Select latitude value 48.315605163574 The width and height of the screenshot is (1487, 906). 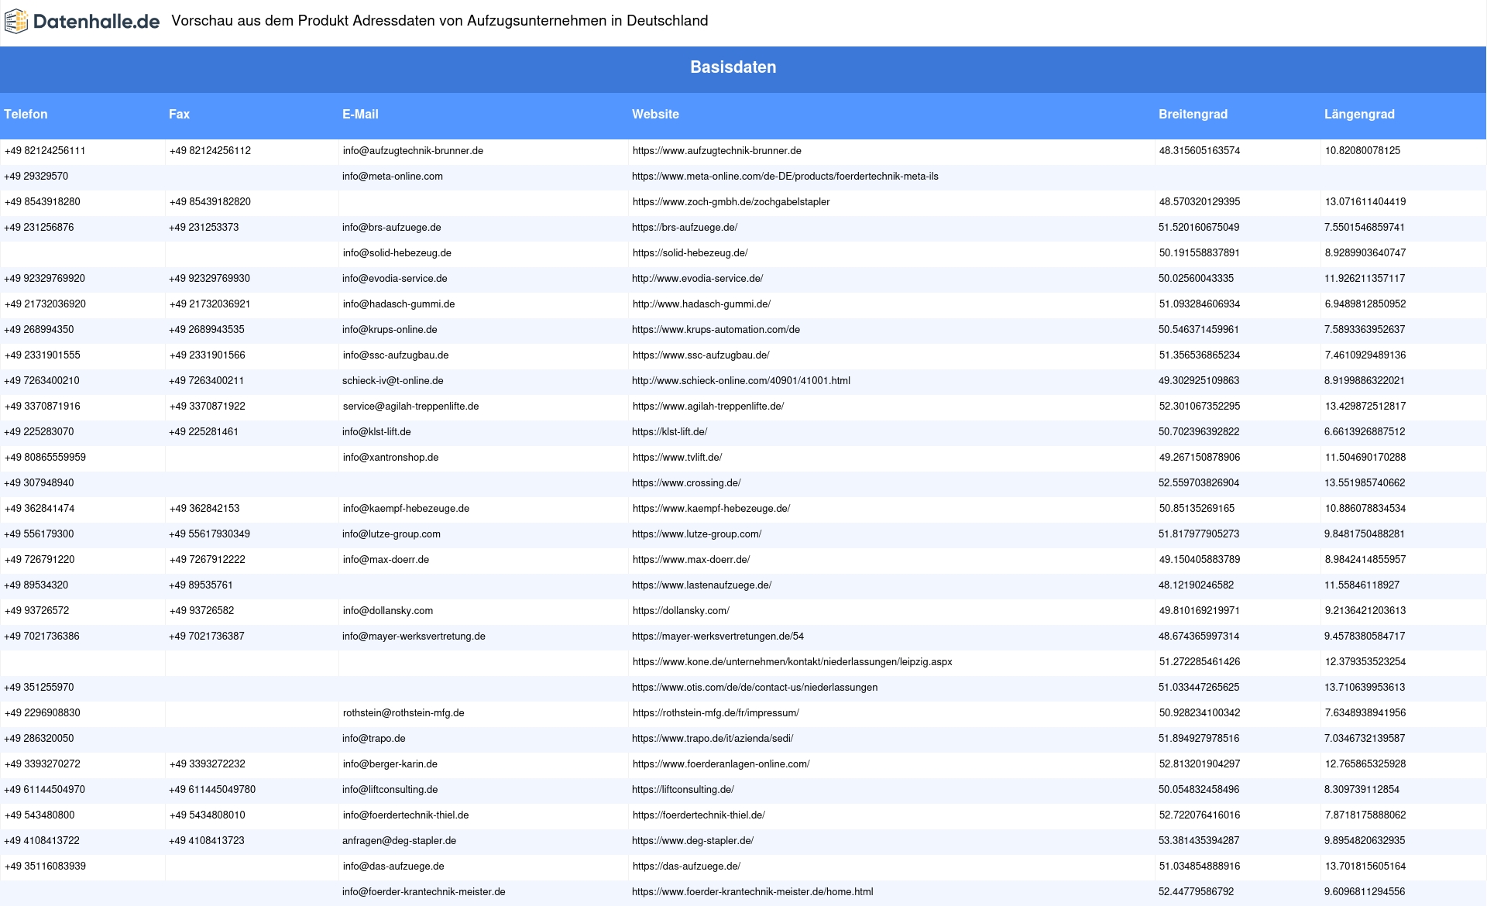(x=1200, y=151)
